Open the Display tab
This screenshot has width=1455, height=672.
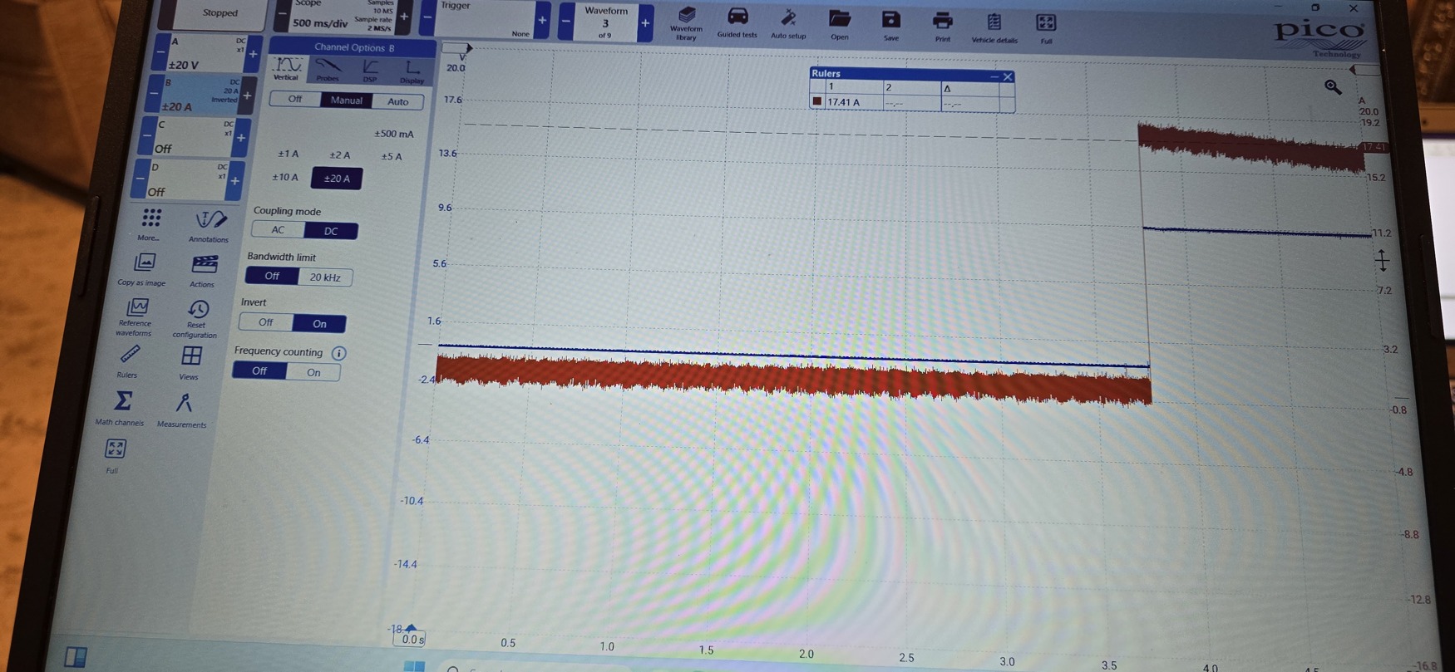412,71
